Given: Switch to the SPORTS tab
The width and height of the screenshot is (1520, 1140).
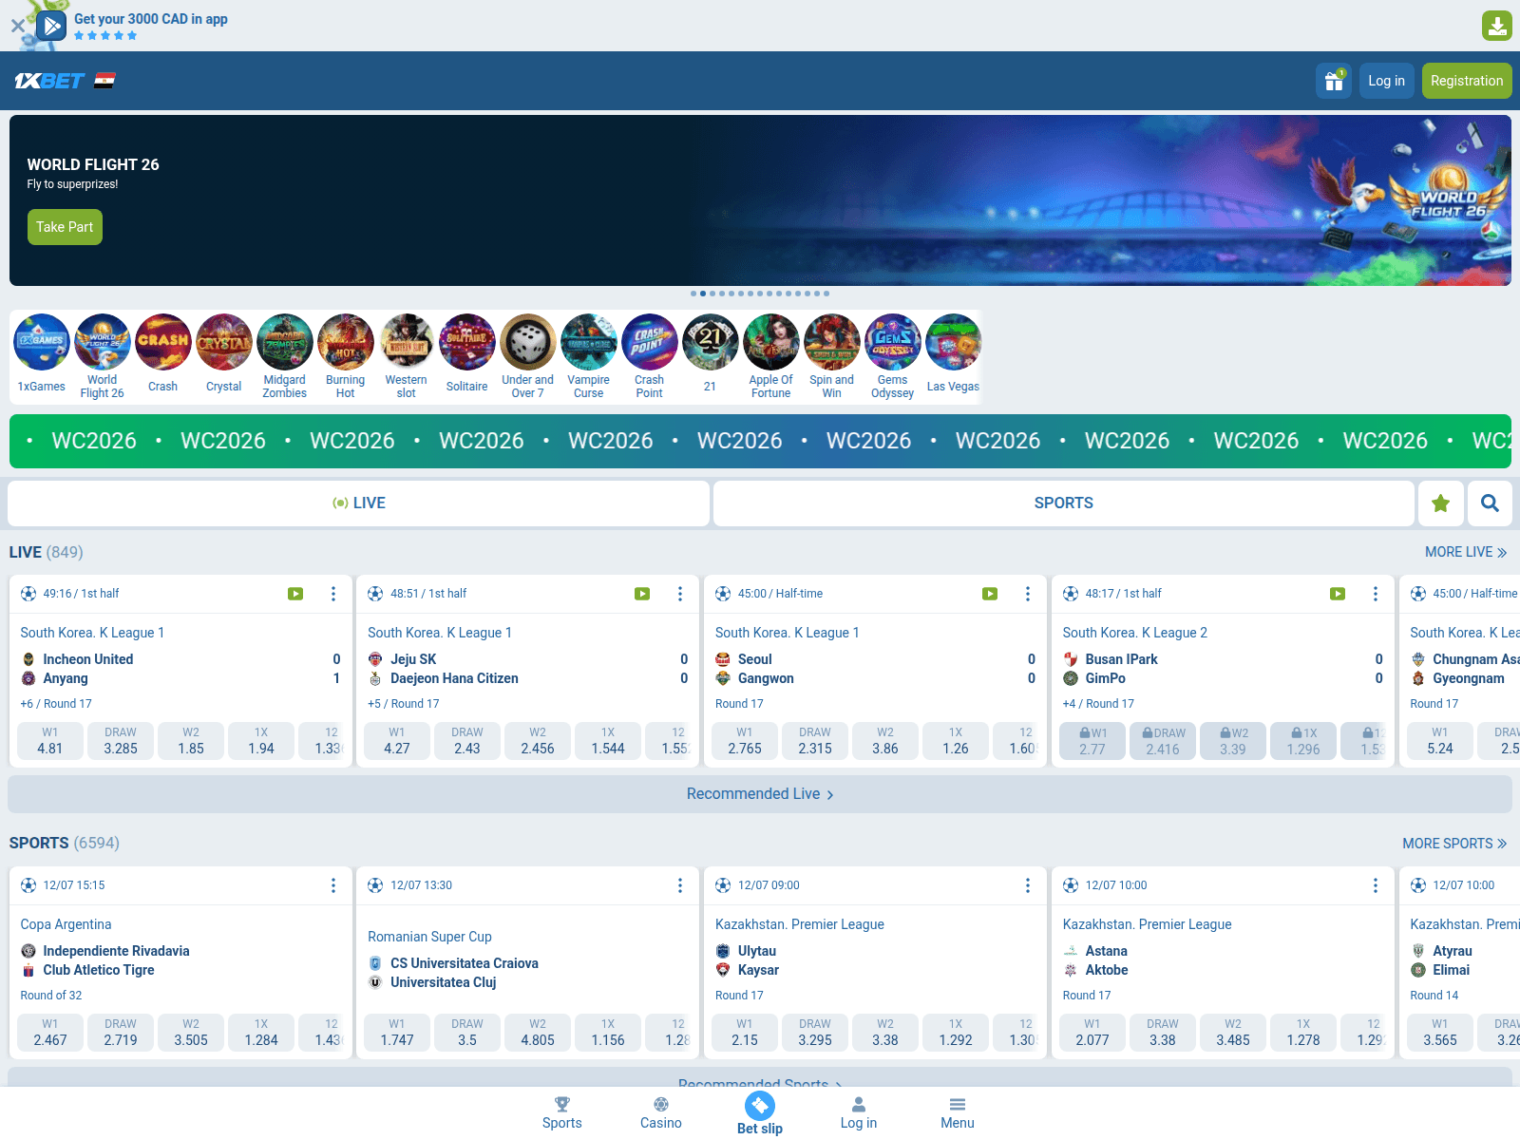Looking at the screenshot, I should point(1064,503).
